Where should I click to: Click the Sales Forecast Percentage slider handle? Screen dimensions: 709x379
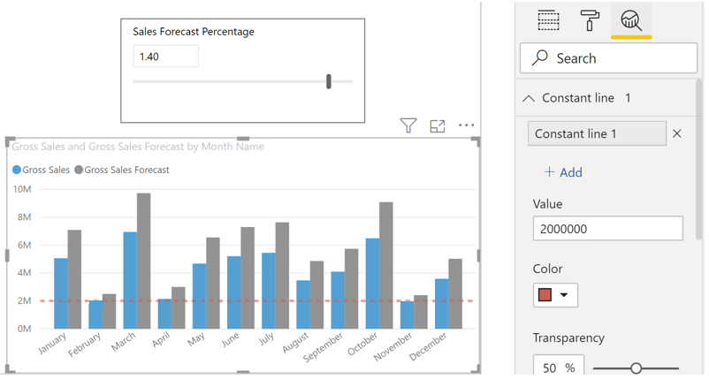point(329,82)
